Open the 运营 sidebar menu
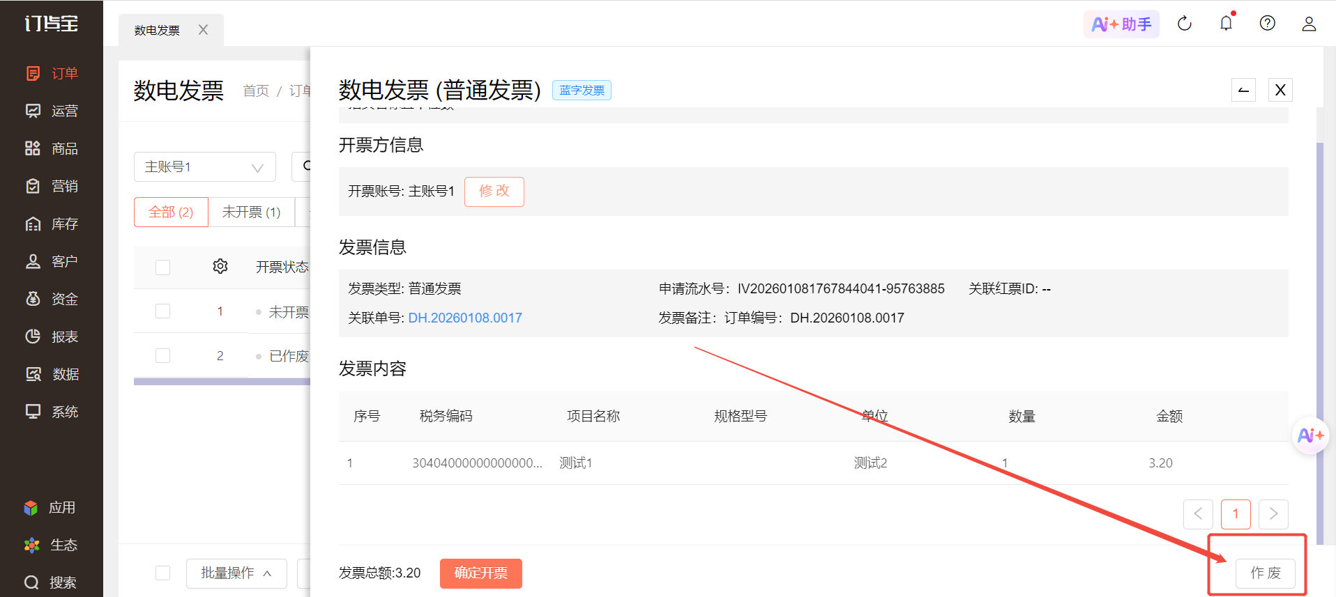This screenshot has width=1336, height=597. pyautogui.click(x=52, y=111)
